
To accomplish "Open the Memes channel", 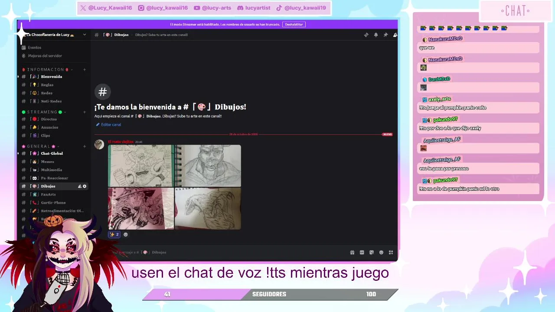I will point(54,162).
